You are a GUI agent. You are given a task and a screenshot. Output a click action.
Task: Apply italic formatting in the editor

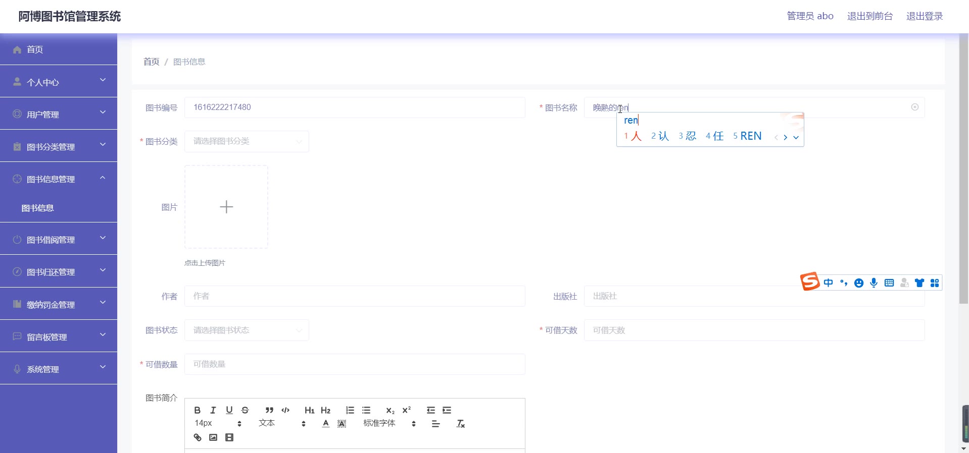[x=213, y=410]
